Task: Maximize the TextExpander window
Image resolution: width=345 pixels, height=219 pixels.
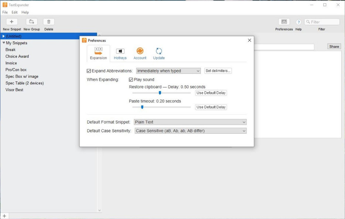Action: 325,5
